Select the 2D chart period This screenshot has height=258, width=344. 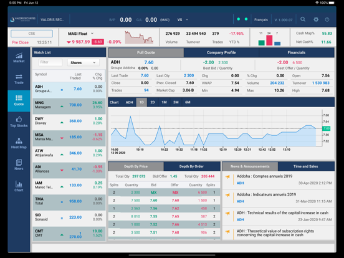click(x=153, y=102)
